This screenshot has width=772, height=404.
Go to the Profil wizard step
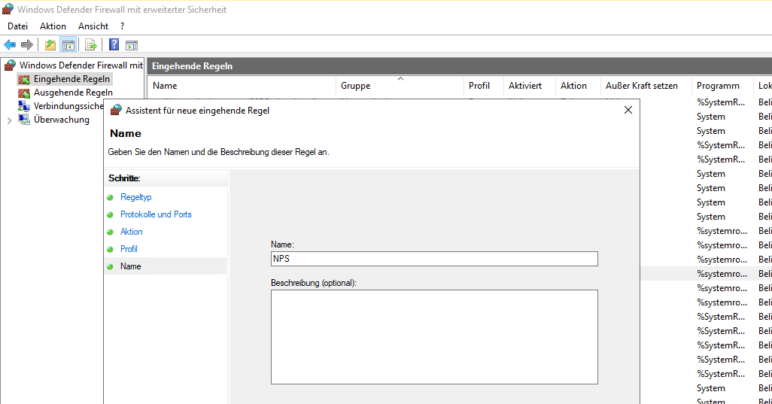pos(129,248)
